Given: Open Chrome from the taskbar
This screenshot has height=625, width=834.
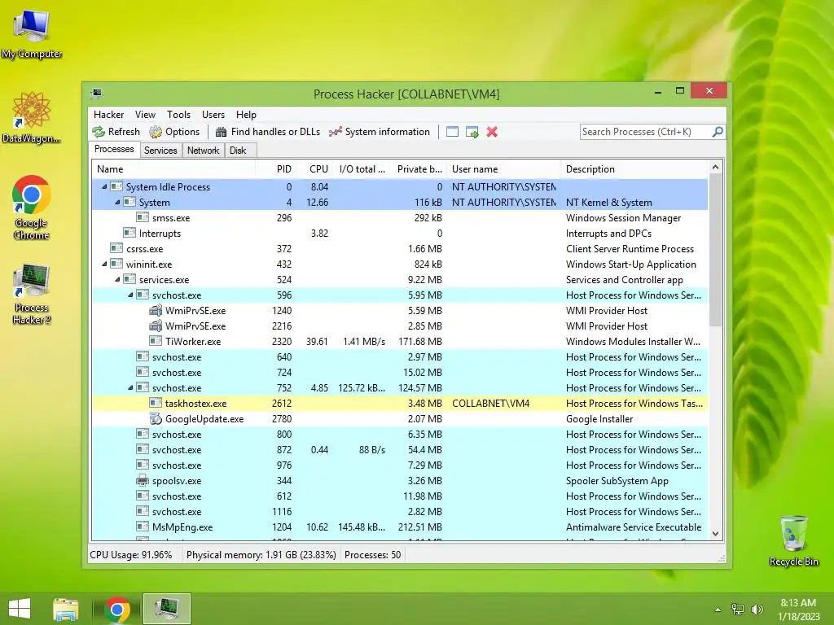Looking at the screenshot, I should 117,609.
